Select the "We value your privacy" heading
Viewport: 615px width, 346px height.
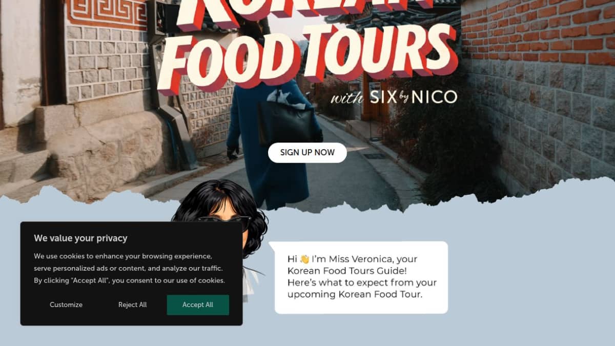click(x=80, y=238)
